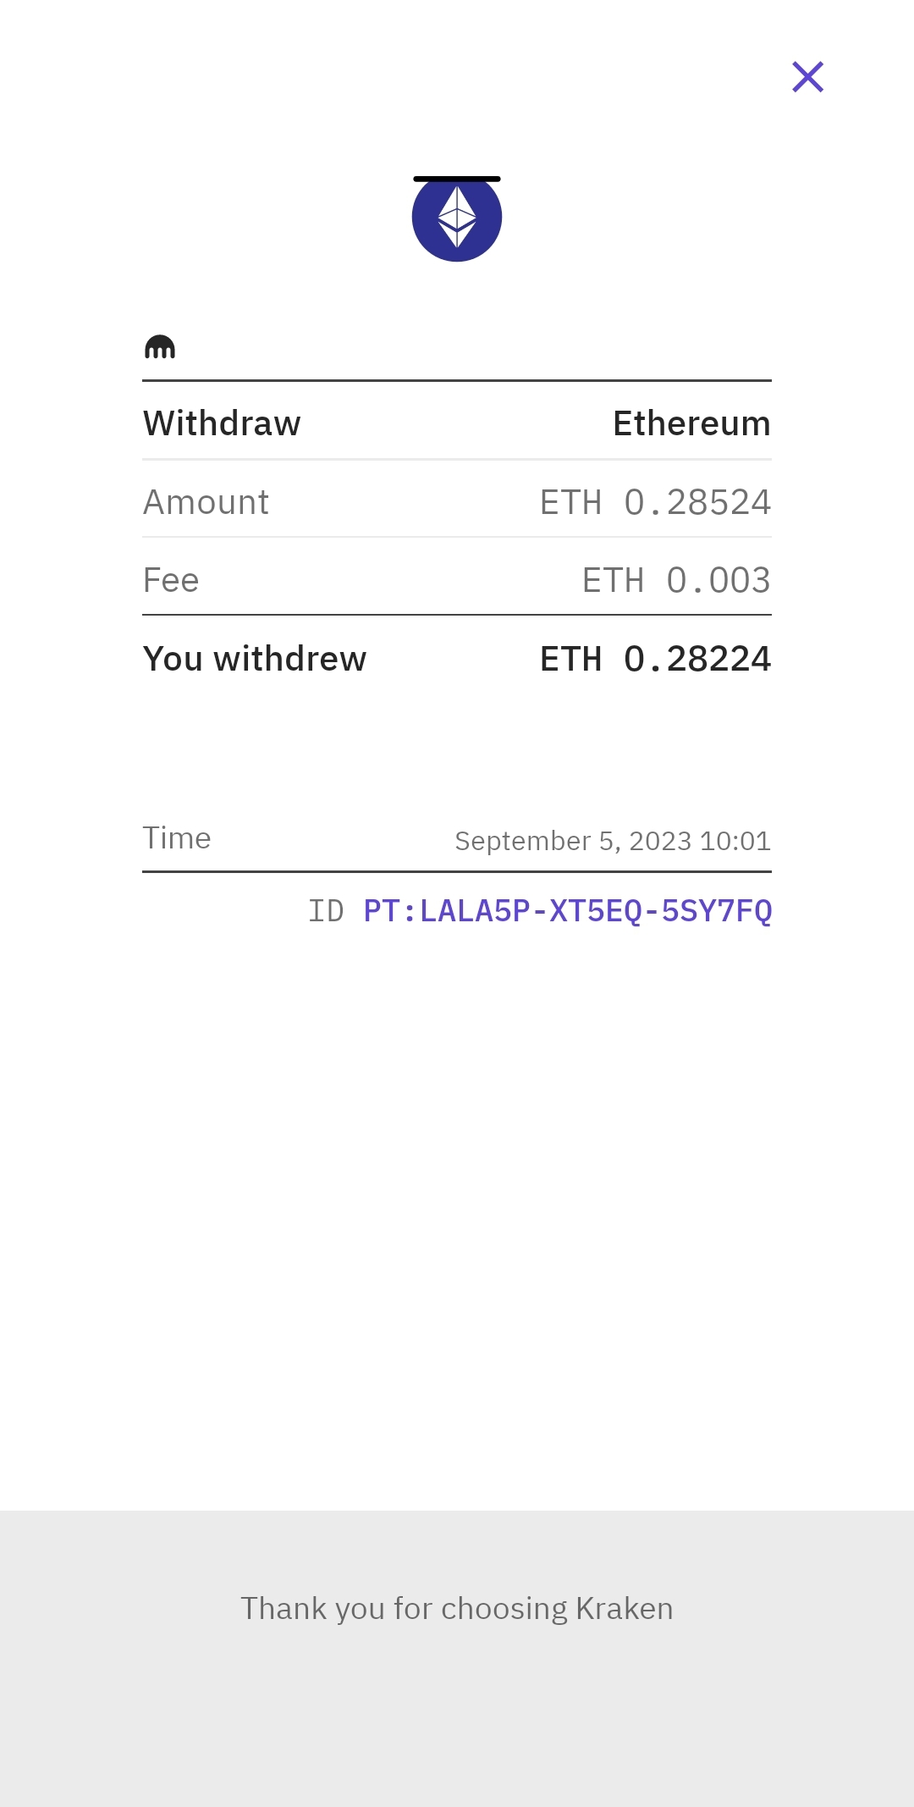
Task: Tap the Kraken logo icon
Action: pyautogui.click(x=160, y=347)
